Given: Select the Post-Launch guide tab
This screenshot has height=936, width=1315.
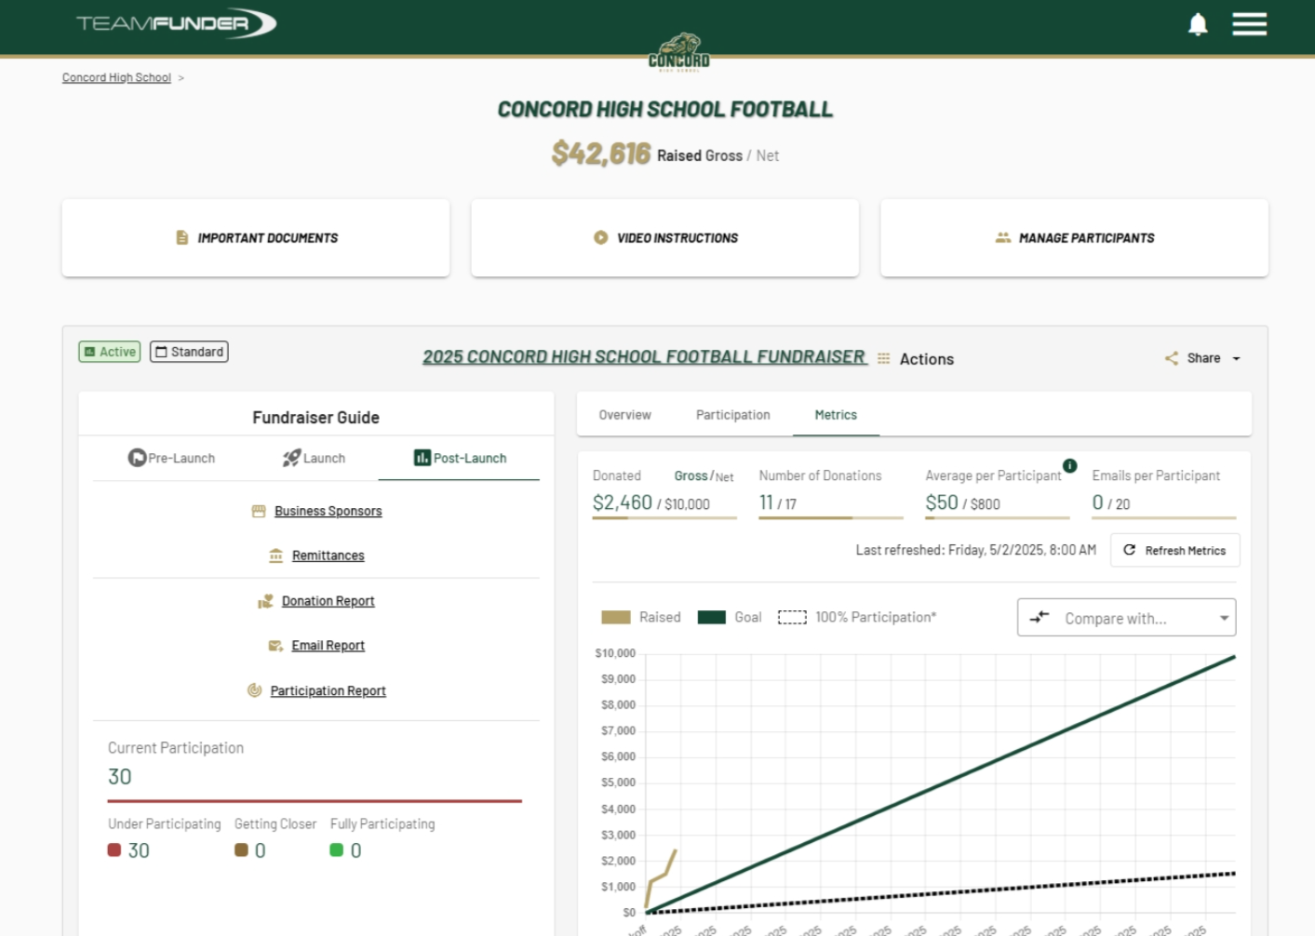Looking at the screenshot, I should [460, 458].
